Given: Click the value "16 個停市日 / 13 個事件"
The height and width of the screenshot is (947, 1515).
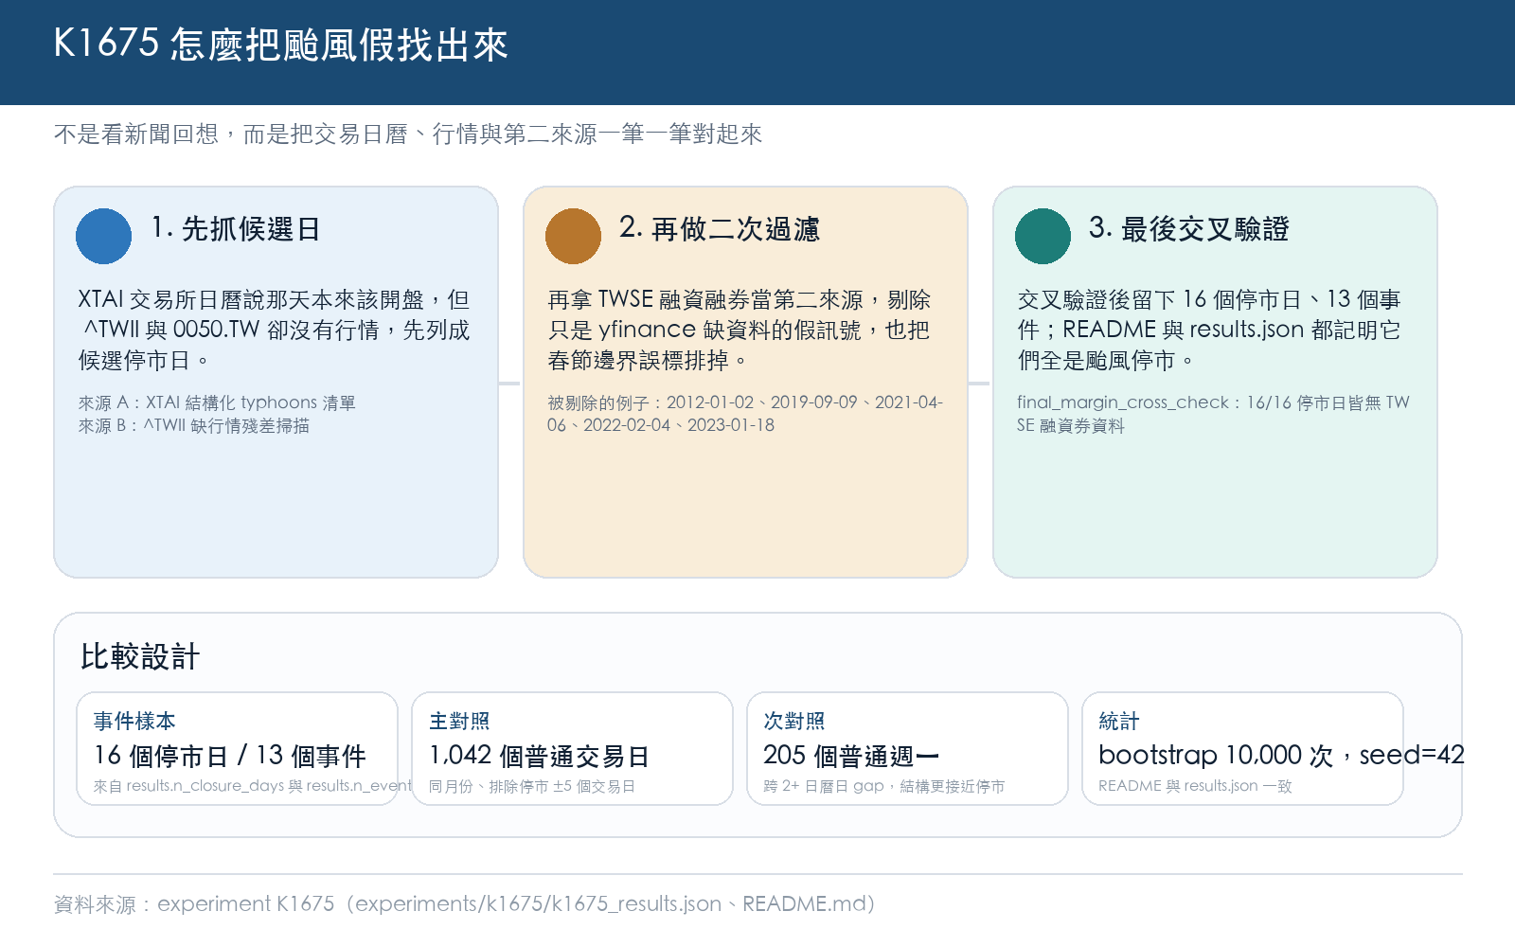Looking at the screenshot, I should pos(229,756).
